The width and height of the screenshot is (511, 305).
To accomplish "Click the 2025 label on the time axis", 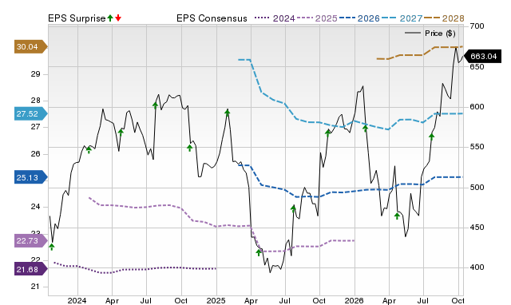I will [216, 300].
